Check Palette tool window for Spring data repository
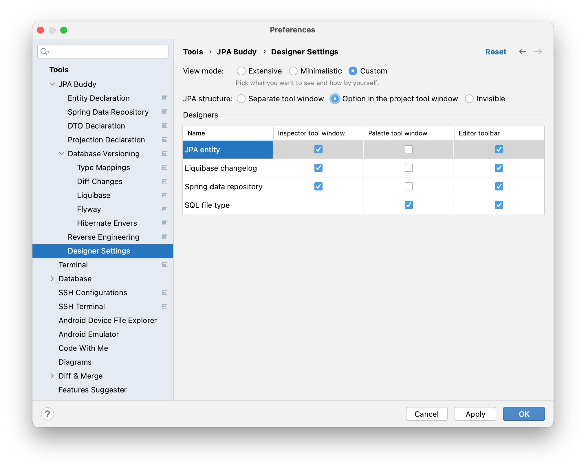The image size is (586, 470). point(409,186)
